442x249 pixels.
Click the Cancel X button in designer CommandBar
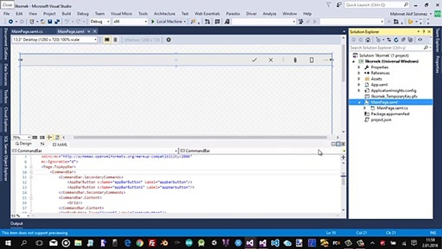click(x=271, y=60)
